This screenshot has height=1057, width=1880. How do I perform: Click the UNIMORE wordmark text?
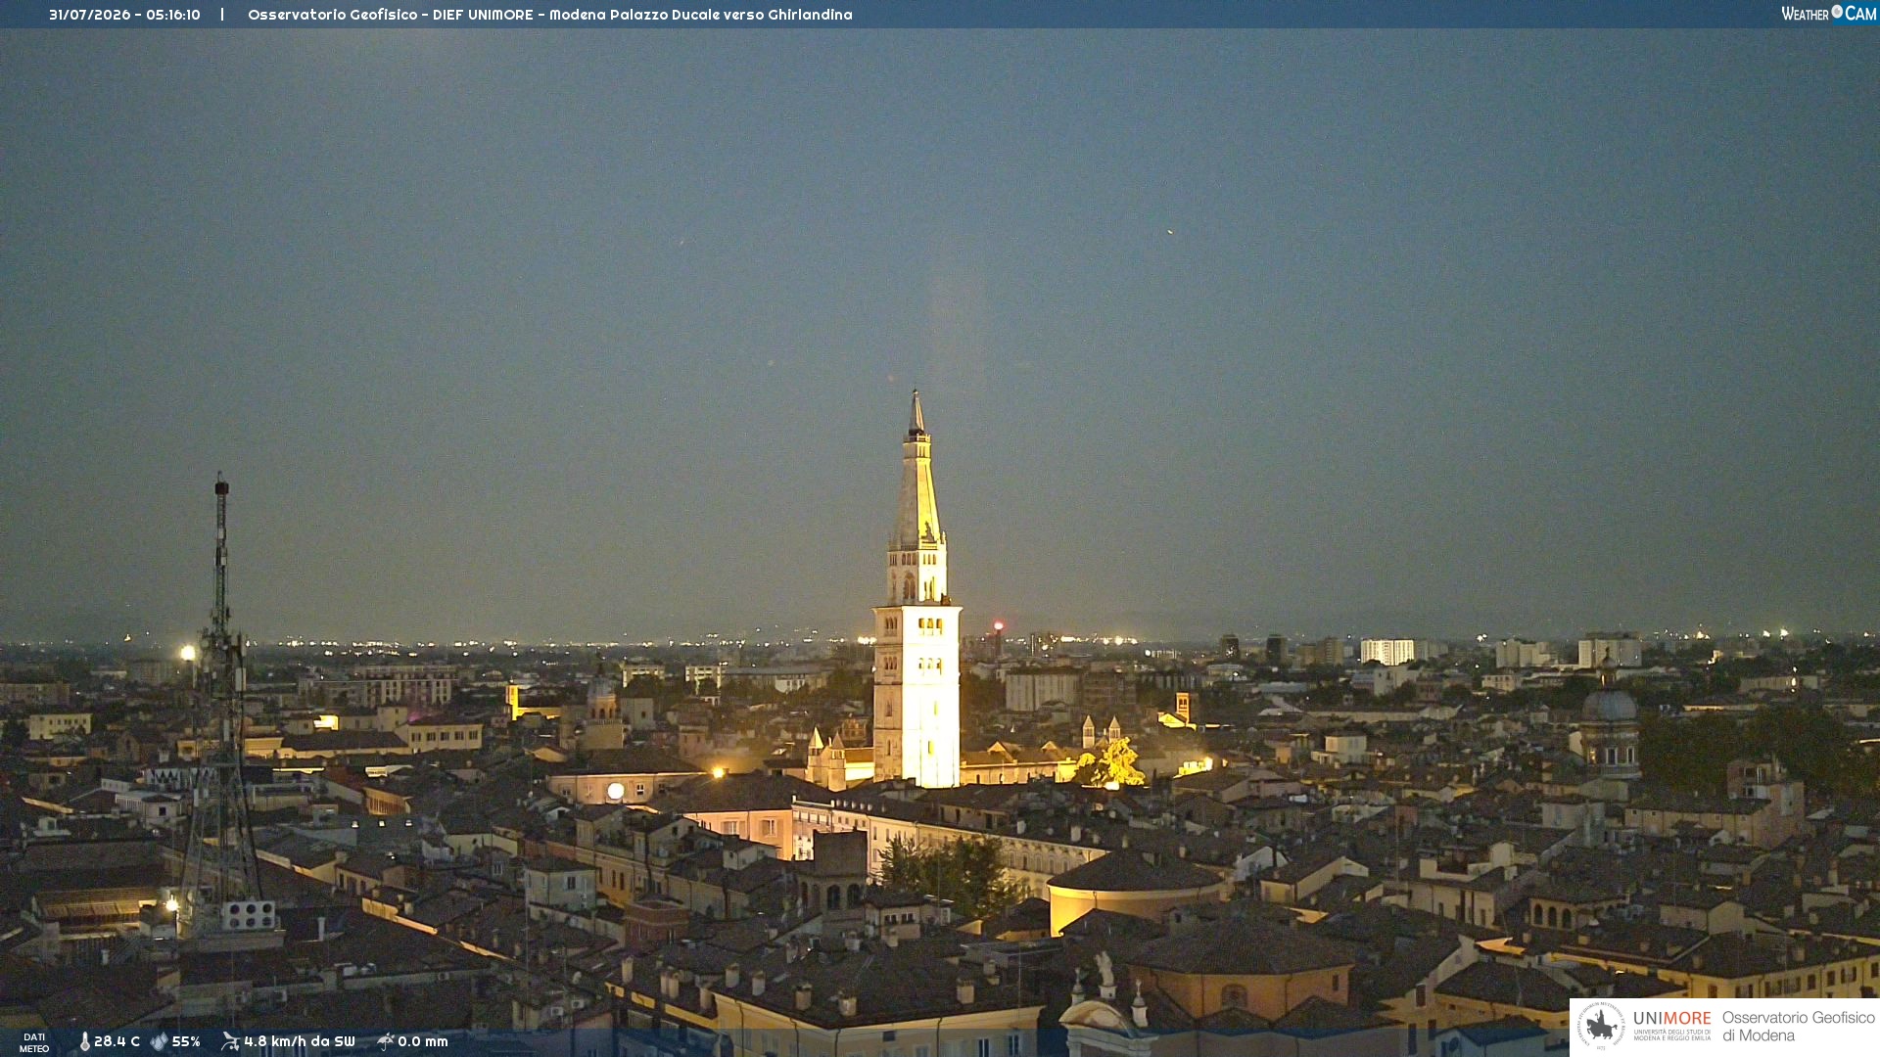1671,1019
